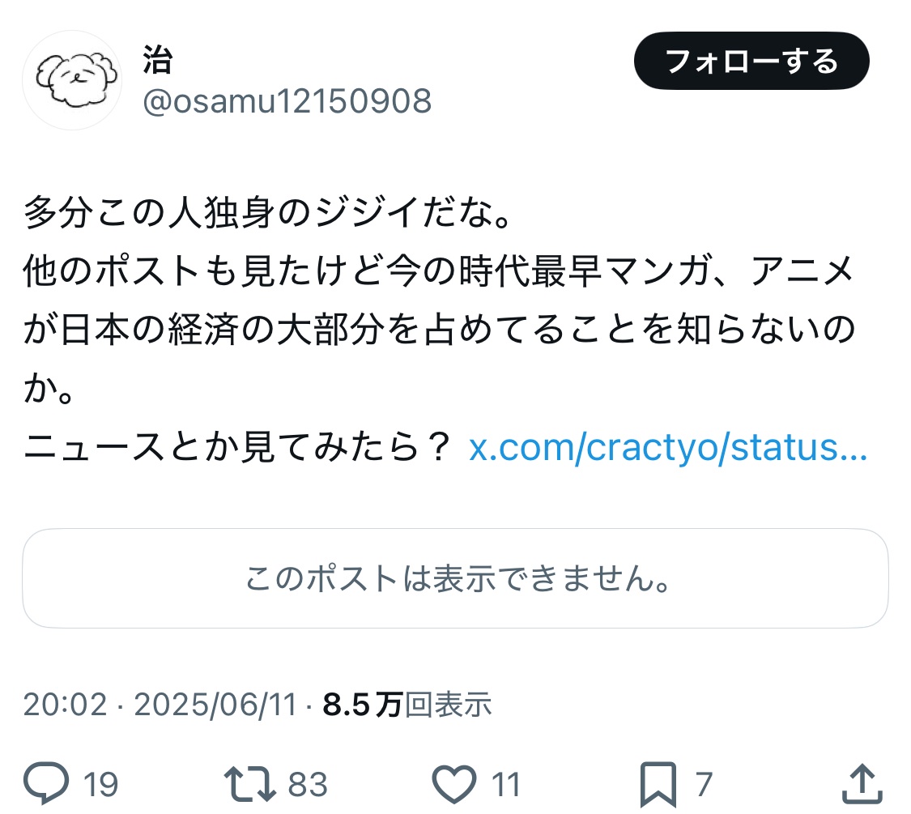Click the bookmark count 7
Viewport: 911px width, 814px height.
704,784
